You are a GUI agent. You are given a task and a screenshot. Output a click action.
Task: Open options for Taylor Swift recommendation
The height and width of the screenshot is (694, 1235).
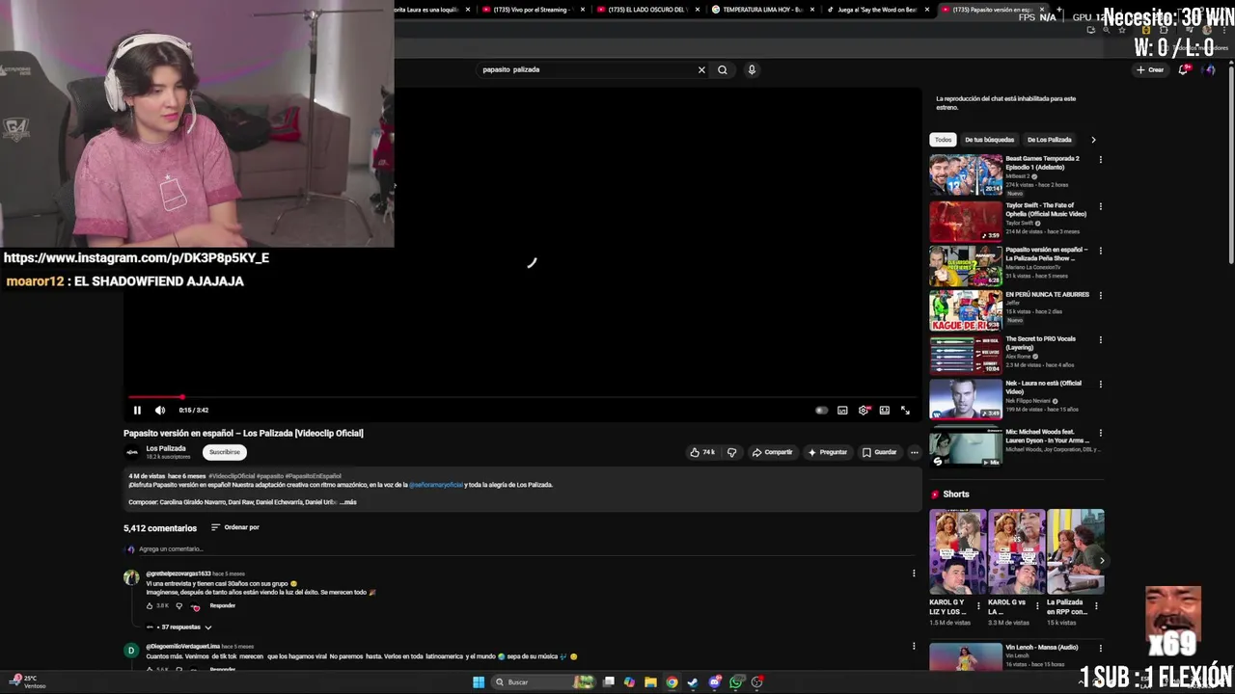click(1100, 206)
